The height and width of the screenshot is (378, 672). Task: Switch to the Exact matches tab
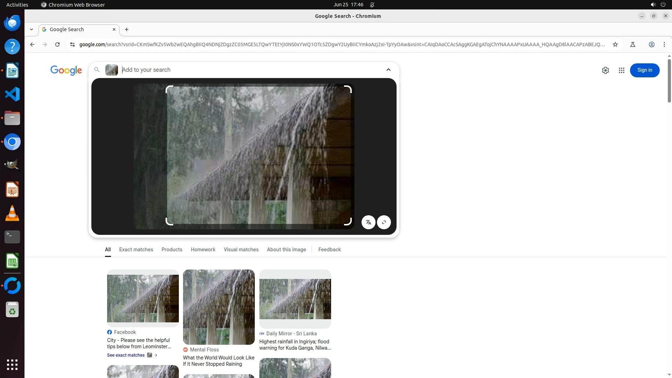pyautogui.click(x=136, y=250)
